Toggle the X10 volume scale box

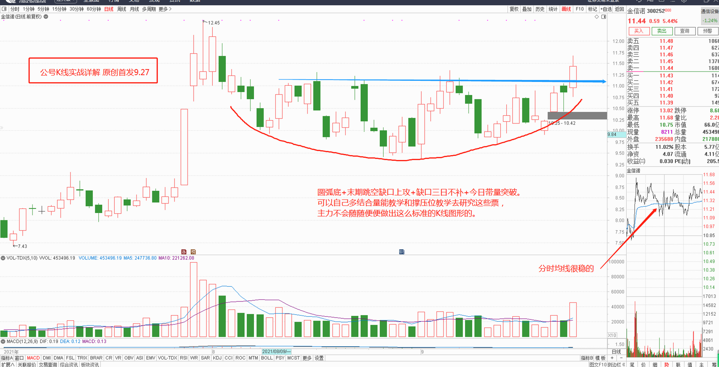point(612,335)
